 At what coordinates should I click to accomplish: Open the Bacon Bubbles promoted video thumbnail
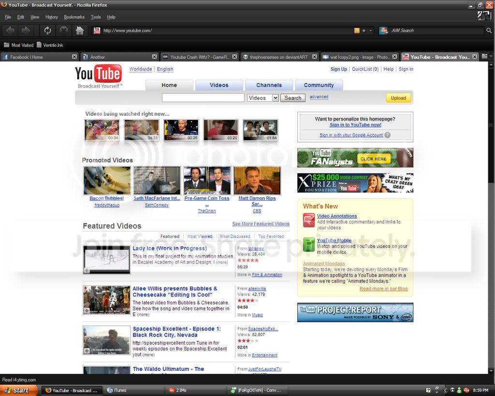107,181
